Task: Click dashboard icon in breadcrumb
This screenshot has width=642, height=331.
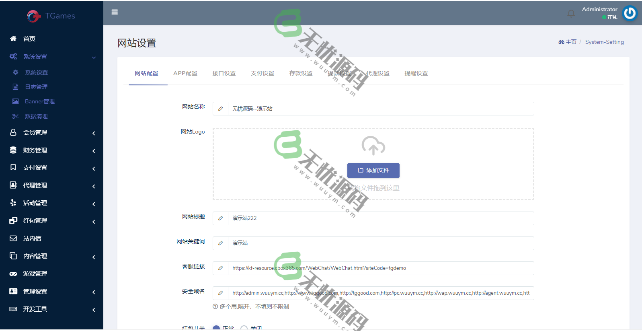Action: (x=561, y=42)
